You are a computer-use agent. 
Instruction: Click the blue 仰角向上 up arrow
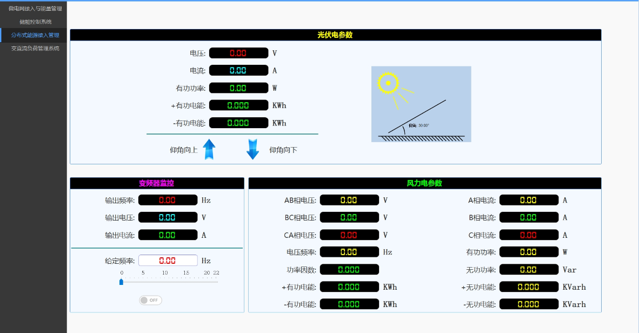point(209,149)
